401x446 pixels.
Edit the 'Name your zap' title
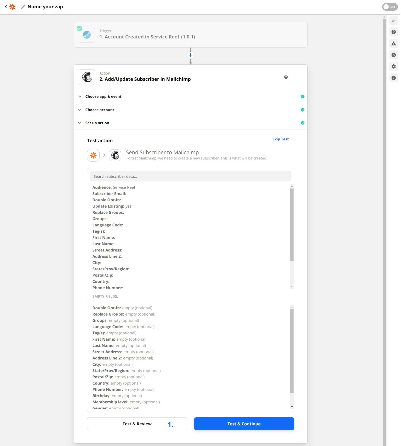[45, 7]
